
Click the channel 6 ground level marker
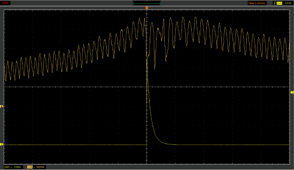(2, 106)
